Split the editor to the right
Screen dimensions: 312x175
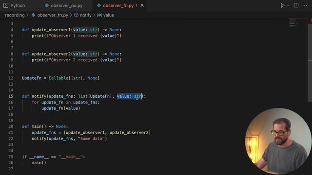296,5
